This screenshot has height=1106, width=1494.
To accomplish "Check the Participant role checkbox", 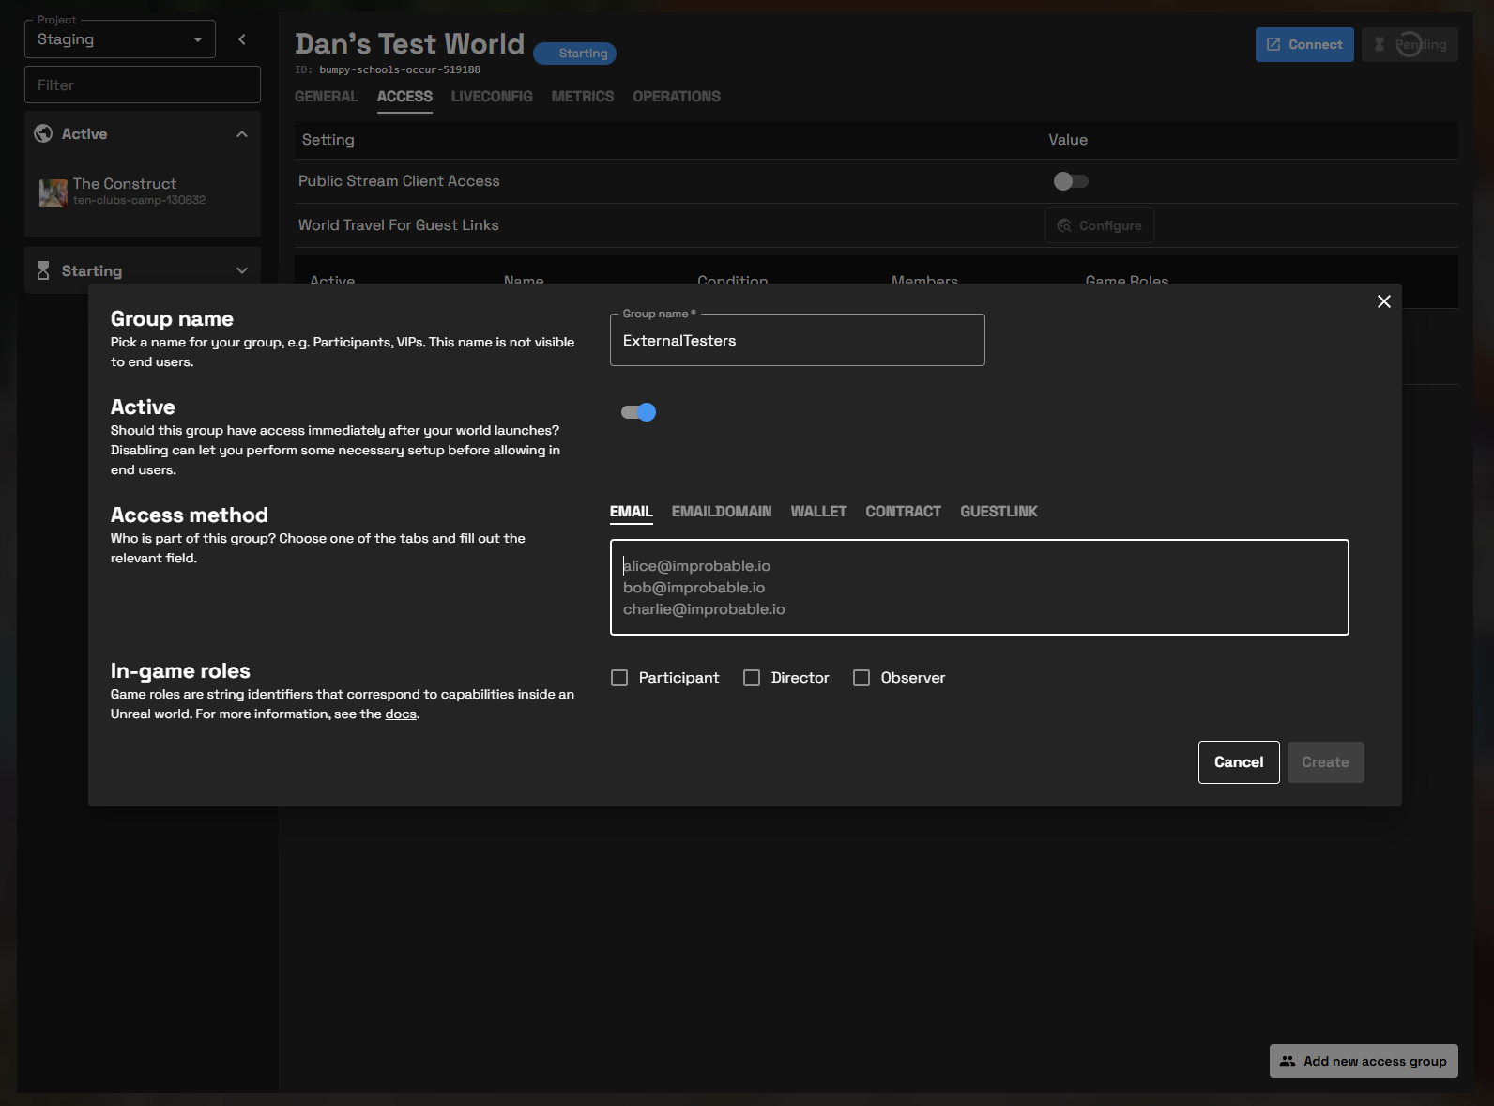I will pos(619,678).
